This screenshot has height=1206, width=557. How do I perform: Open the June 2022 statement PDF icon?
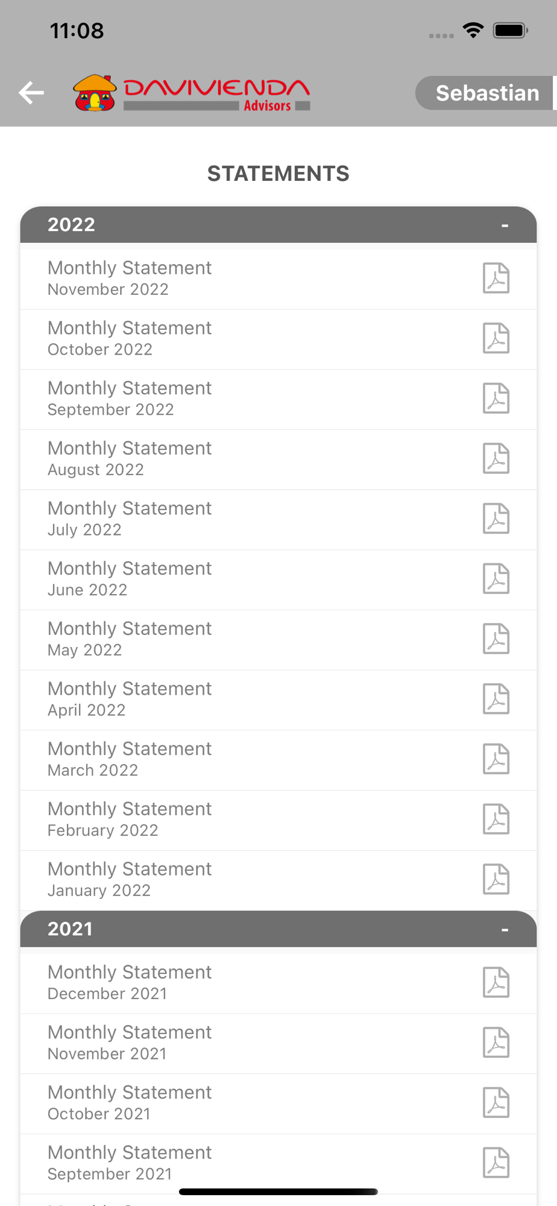[496, 579]
